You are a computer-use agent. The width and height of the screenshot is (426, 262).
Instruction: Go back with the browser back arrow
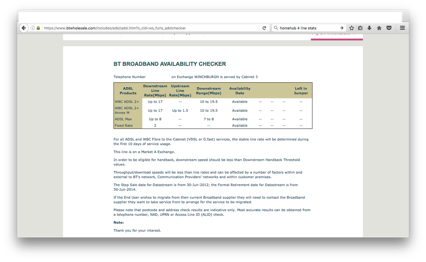point(23,28)
